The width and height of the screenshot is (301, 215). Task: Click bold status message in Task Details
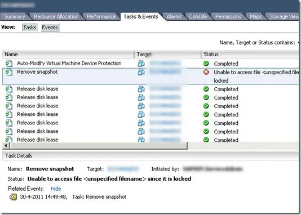[109, 179]
